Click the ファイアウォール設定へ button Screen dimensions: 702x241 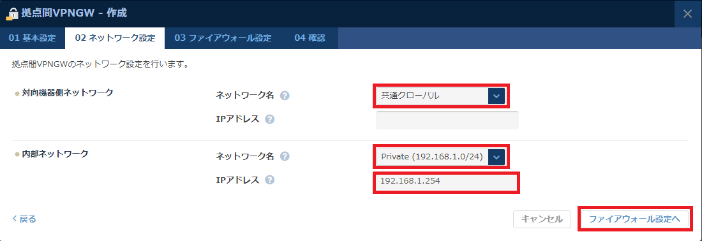click(x=634, y=219)
